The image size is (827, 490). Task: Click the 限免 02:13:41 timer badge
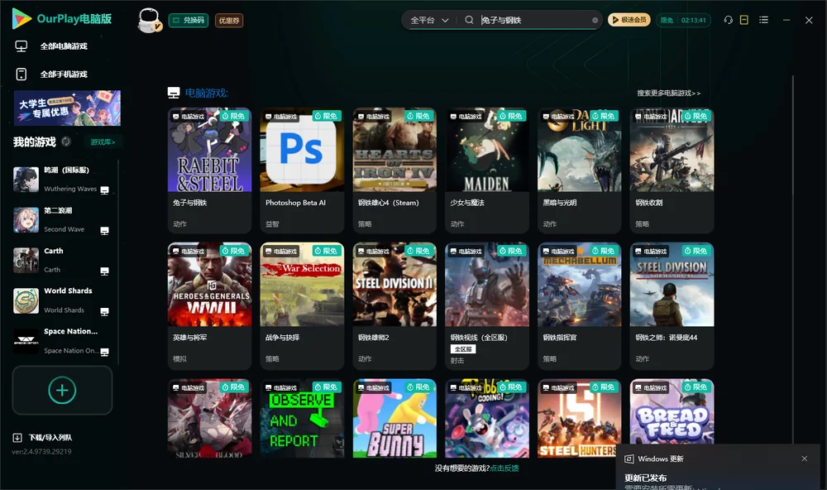(683, 20)
